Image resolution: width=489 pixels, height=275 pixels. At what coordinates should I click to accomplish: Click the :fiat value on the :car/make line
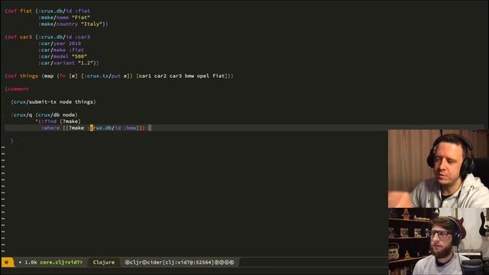tap(76, 50)
